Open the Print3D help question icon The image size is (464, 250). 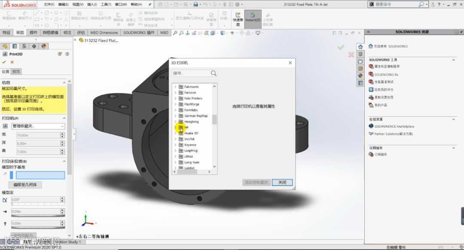point(67,54)
